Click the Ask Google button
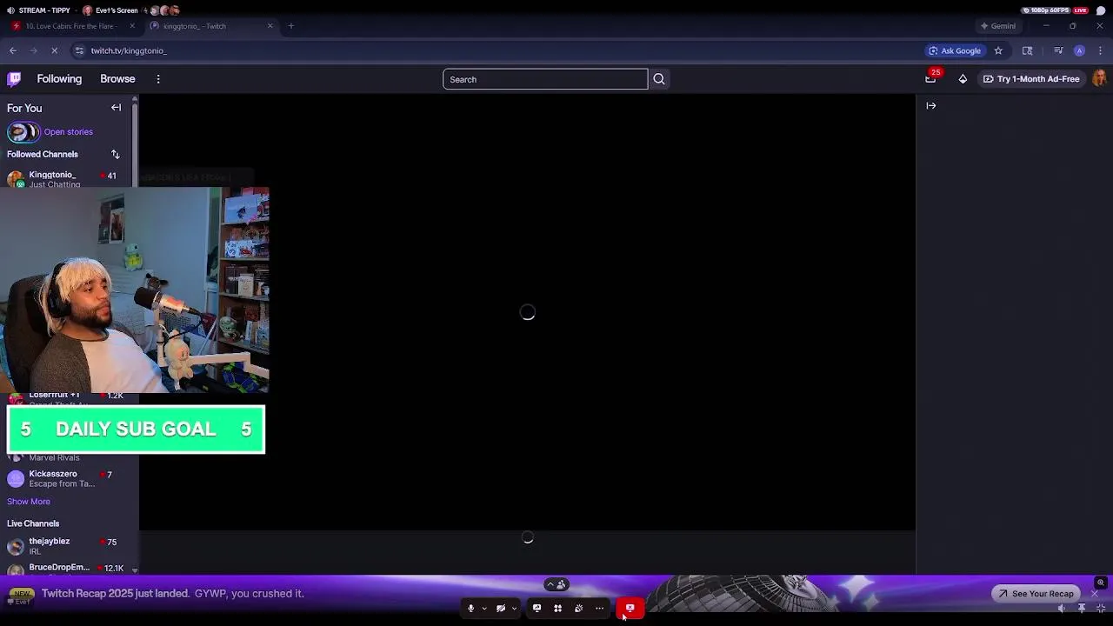Screen dimensions: 1113x626 pos(954,50)
